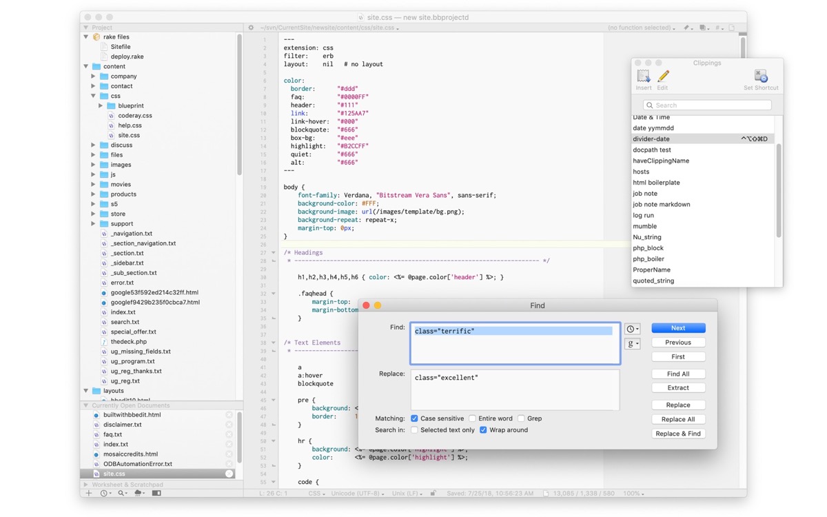Collapse the css folder

[93, 96]
